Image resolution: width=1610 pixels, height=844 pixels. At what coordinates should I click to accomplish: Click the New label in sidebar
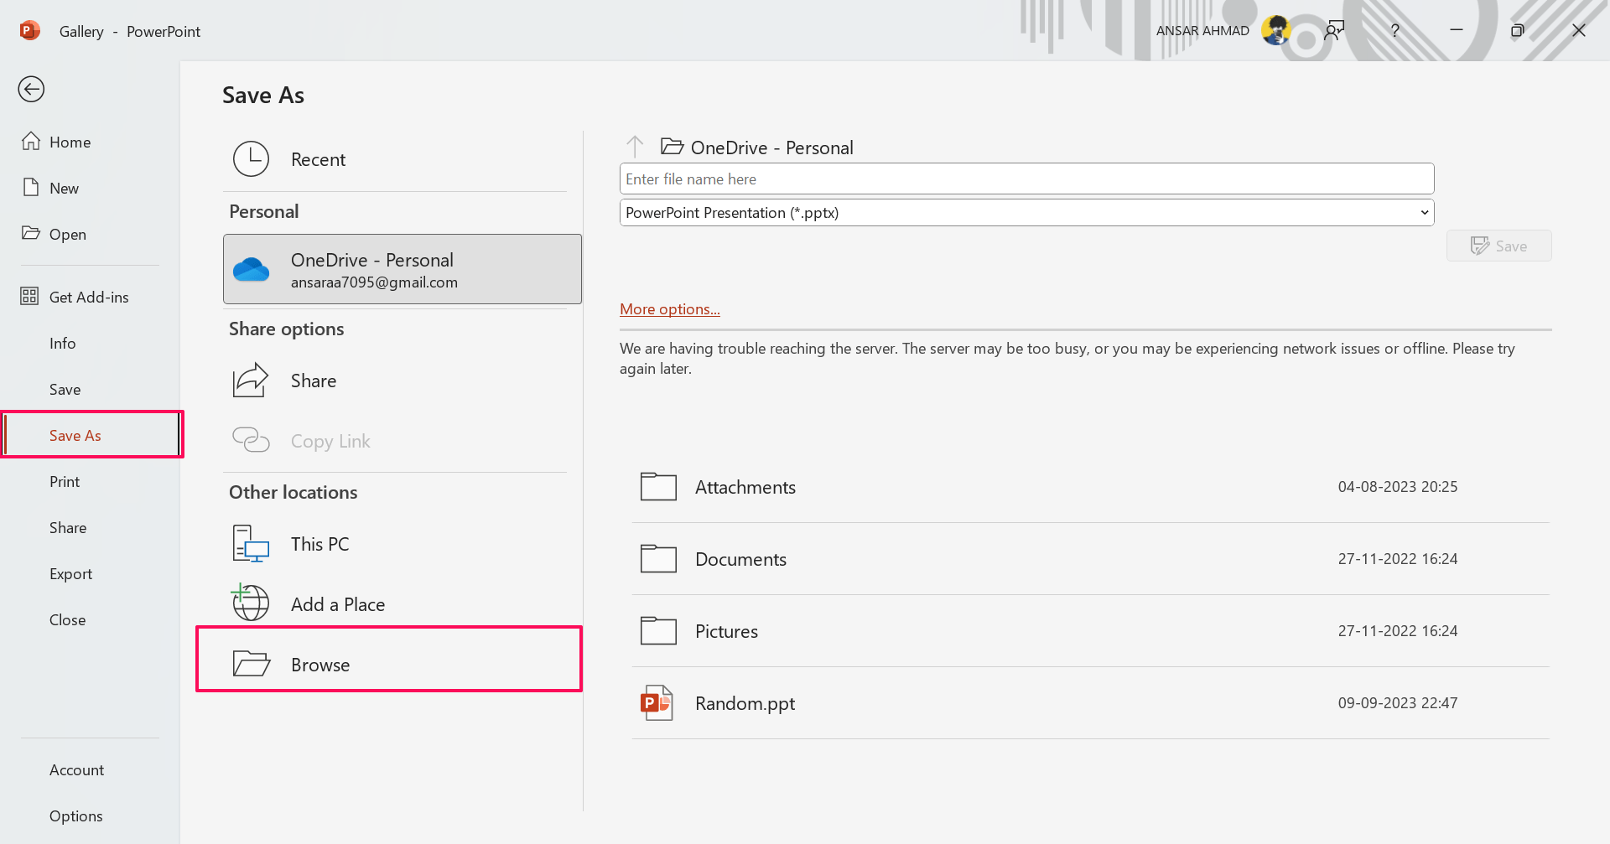(x=64, y=188)
